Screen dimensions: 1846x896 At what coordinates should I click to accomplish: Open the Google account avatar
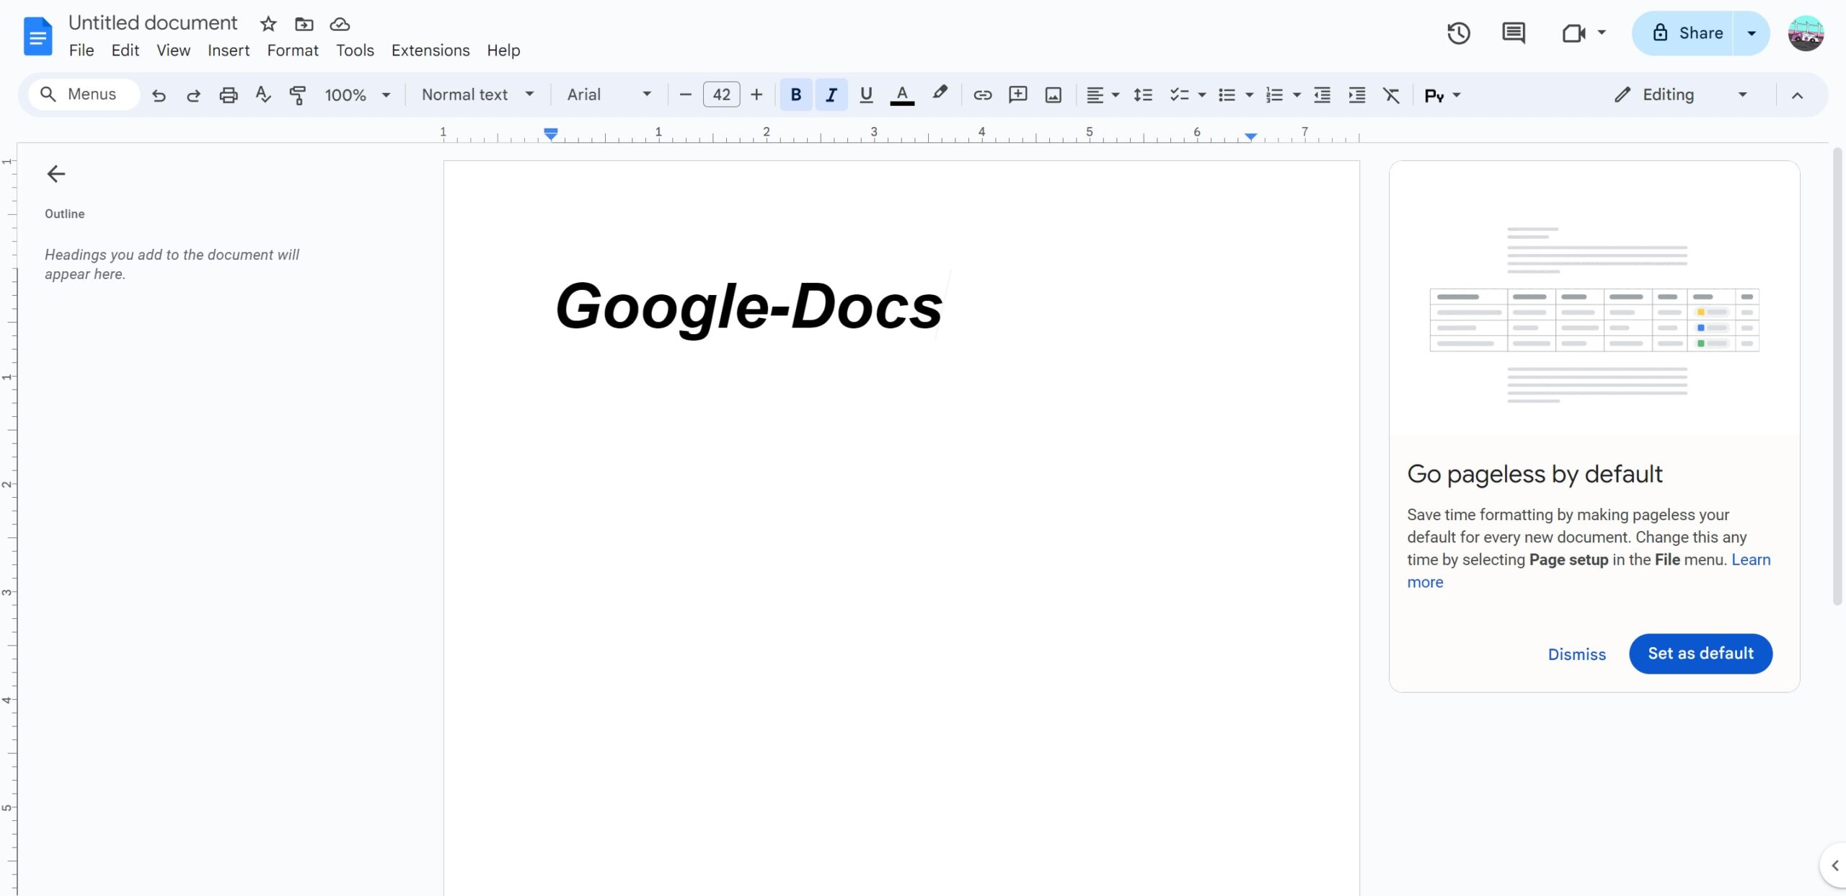pos(1806,33)
